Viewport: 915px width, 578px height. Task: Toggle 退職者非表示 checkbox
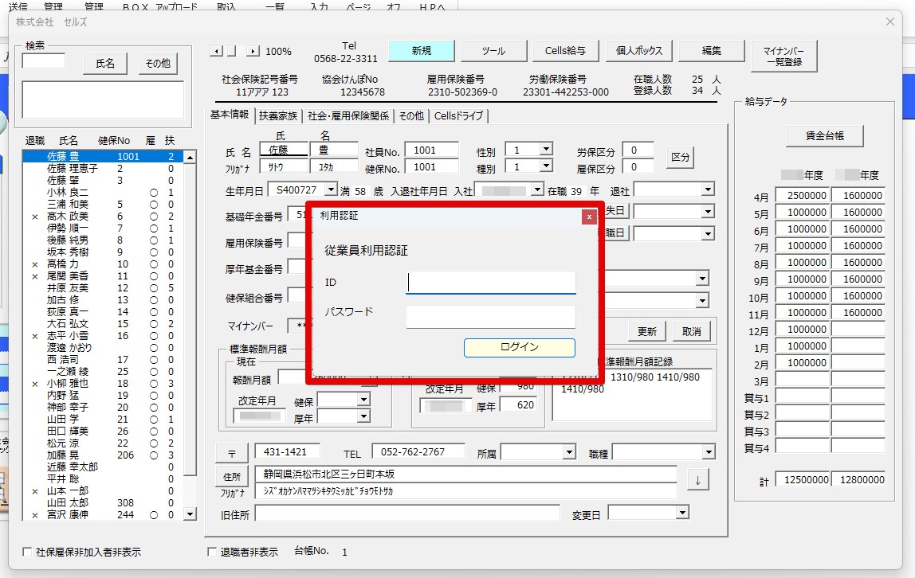(x=212, y=551)
